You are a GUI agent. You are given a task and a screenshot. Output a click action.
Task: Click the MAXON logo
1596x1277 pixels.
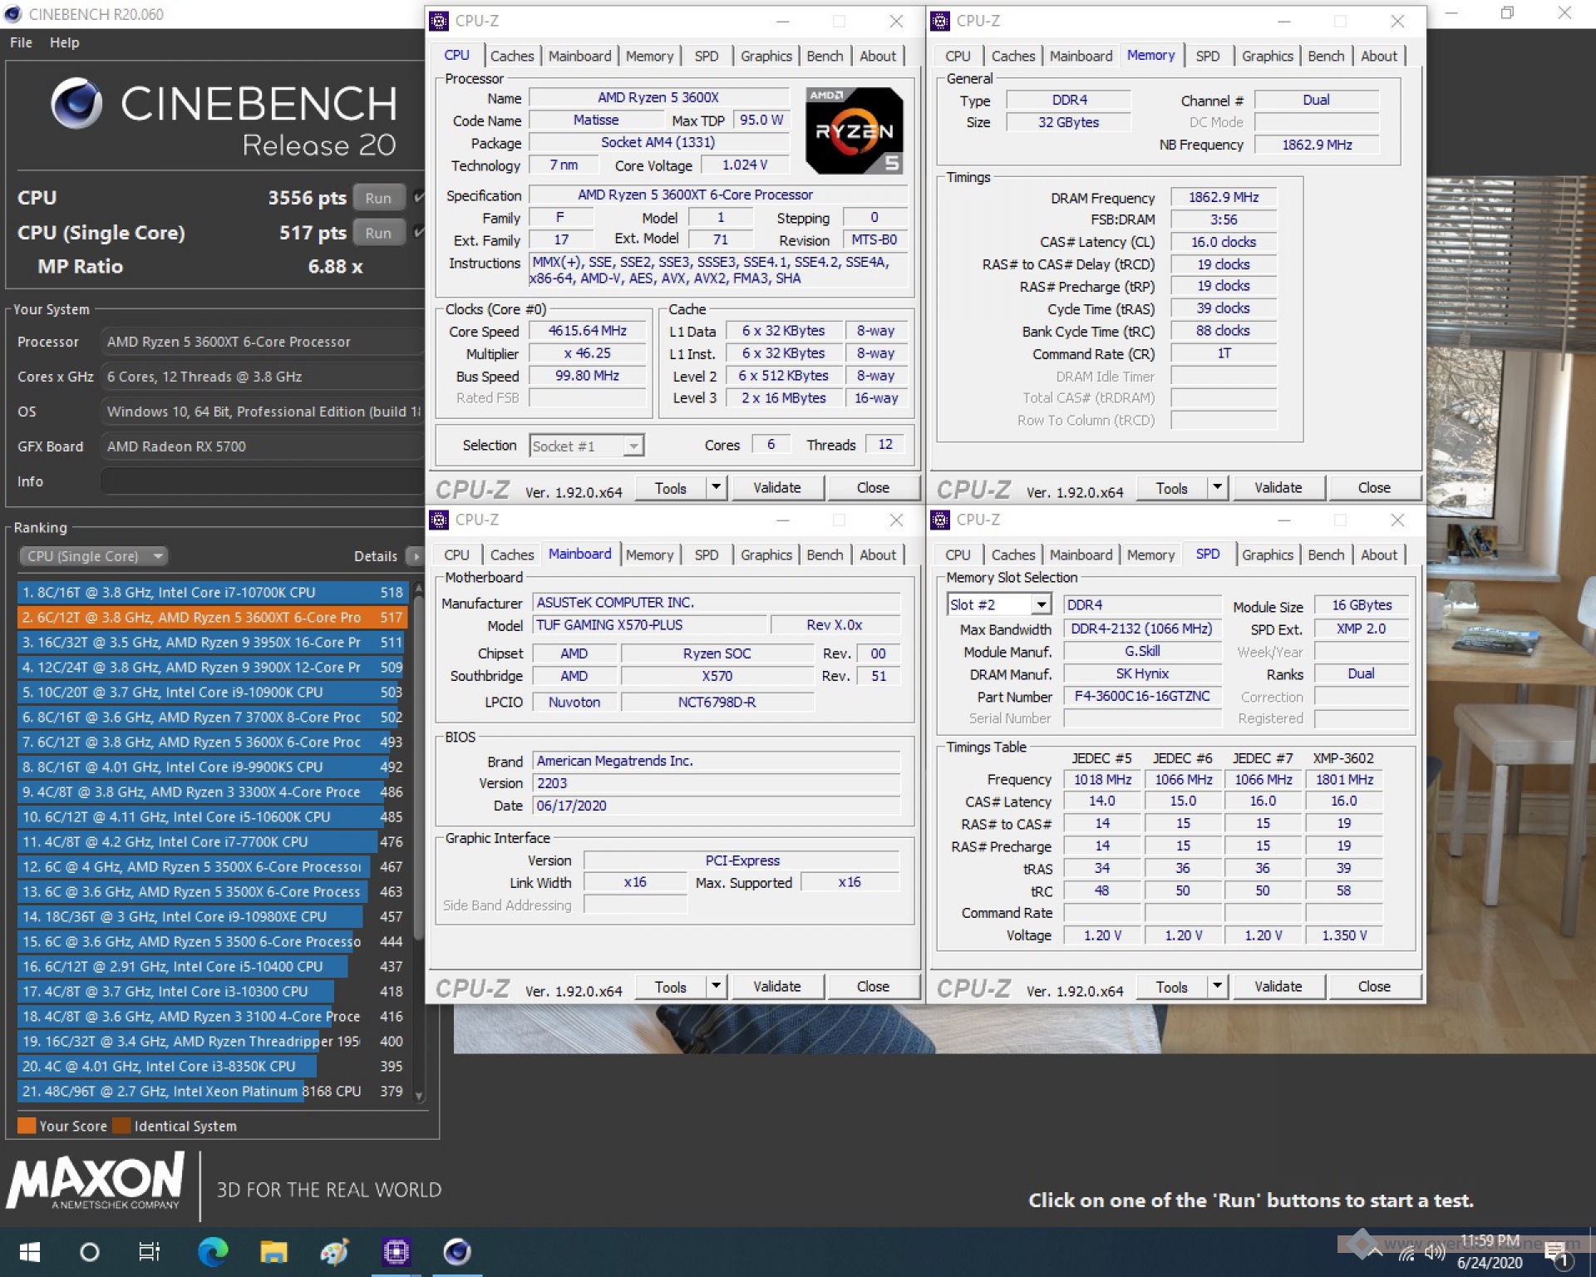[x=96, y=1181]
